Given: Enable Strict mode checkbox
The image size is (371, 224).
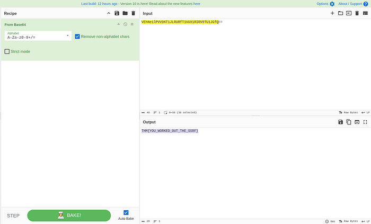Looking at the screenshot, I should (x=7, y=51).
